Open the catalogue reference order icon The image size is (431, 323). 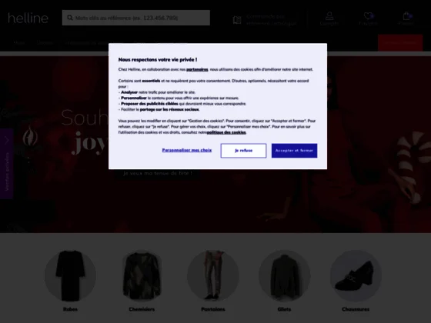(x=237, y=20)
